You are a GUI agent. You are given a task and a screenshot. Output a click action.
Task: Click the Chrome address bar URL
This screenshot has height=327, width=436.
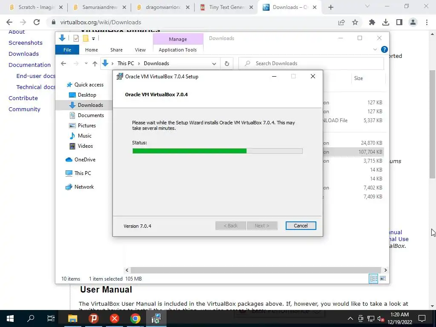(x=100, y=22)
